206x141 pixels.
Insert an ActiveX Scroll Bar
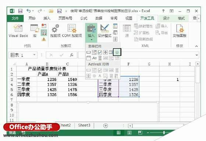[117, 70]
